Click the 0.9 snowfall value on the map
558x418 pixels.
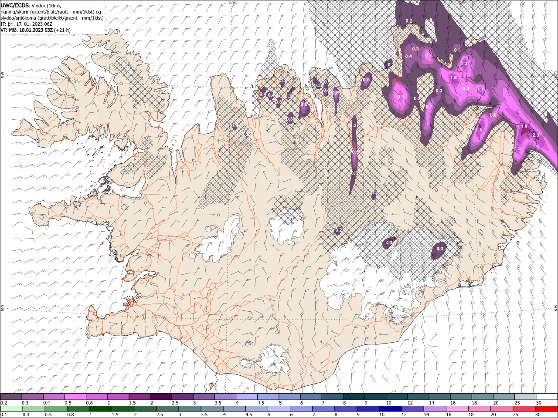coord(401,97)
